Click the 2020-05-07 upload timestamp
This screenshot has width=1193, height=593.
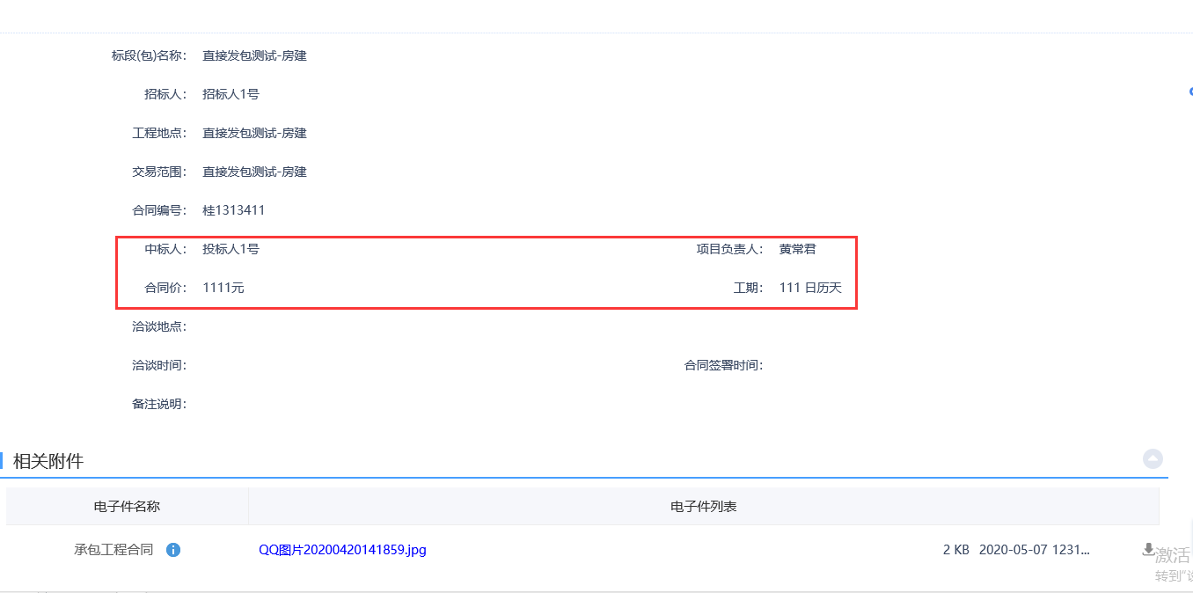[x=1034, y=550]
